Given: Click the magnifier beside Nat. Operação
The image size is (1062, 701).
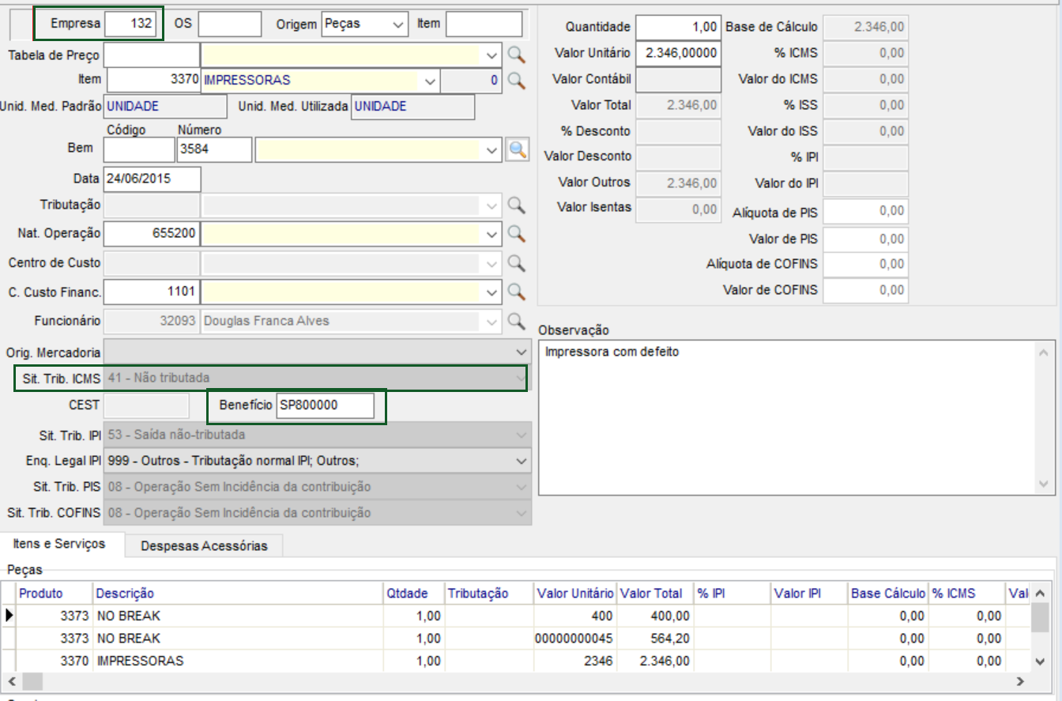Looking at the screenshot, I should point(516,233).
